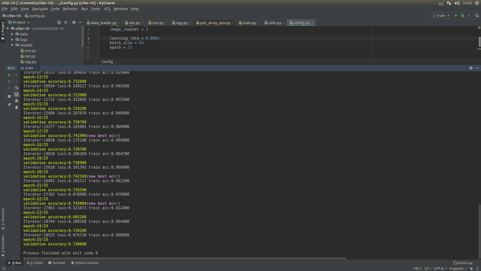Open vgg.py in the project tree

click(30, 62)
